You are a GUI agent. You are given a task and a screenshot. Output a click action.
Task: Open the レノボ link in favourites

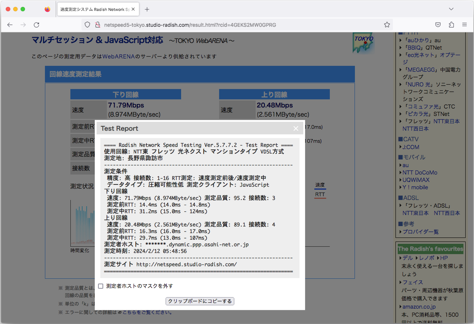coord(427,258)
